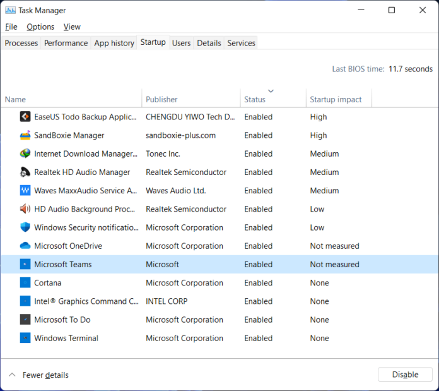439x391 pixels.
Task: Click Not measured impact for Microsoft OneDrive
Action: pos(334,246)
